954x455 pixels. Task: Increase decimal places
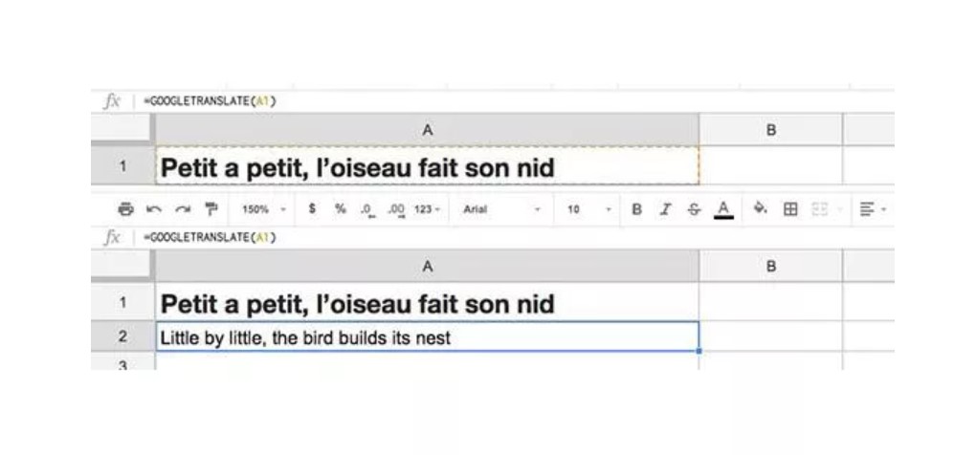click(x=396, y=208)
